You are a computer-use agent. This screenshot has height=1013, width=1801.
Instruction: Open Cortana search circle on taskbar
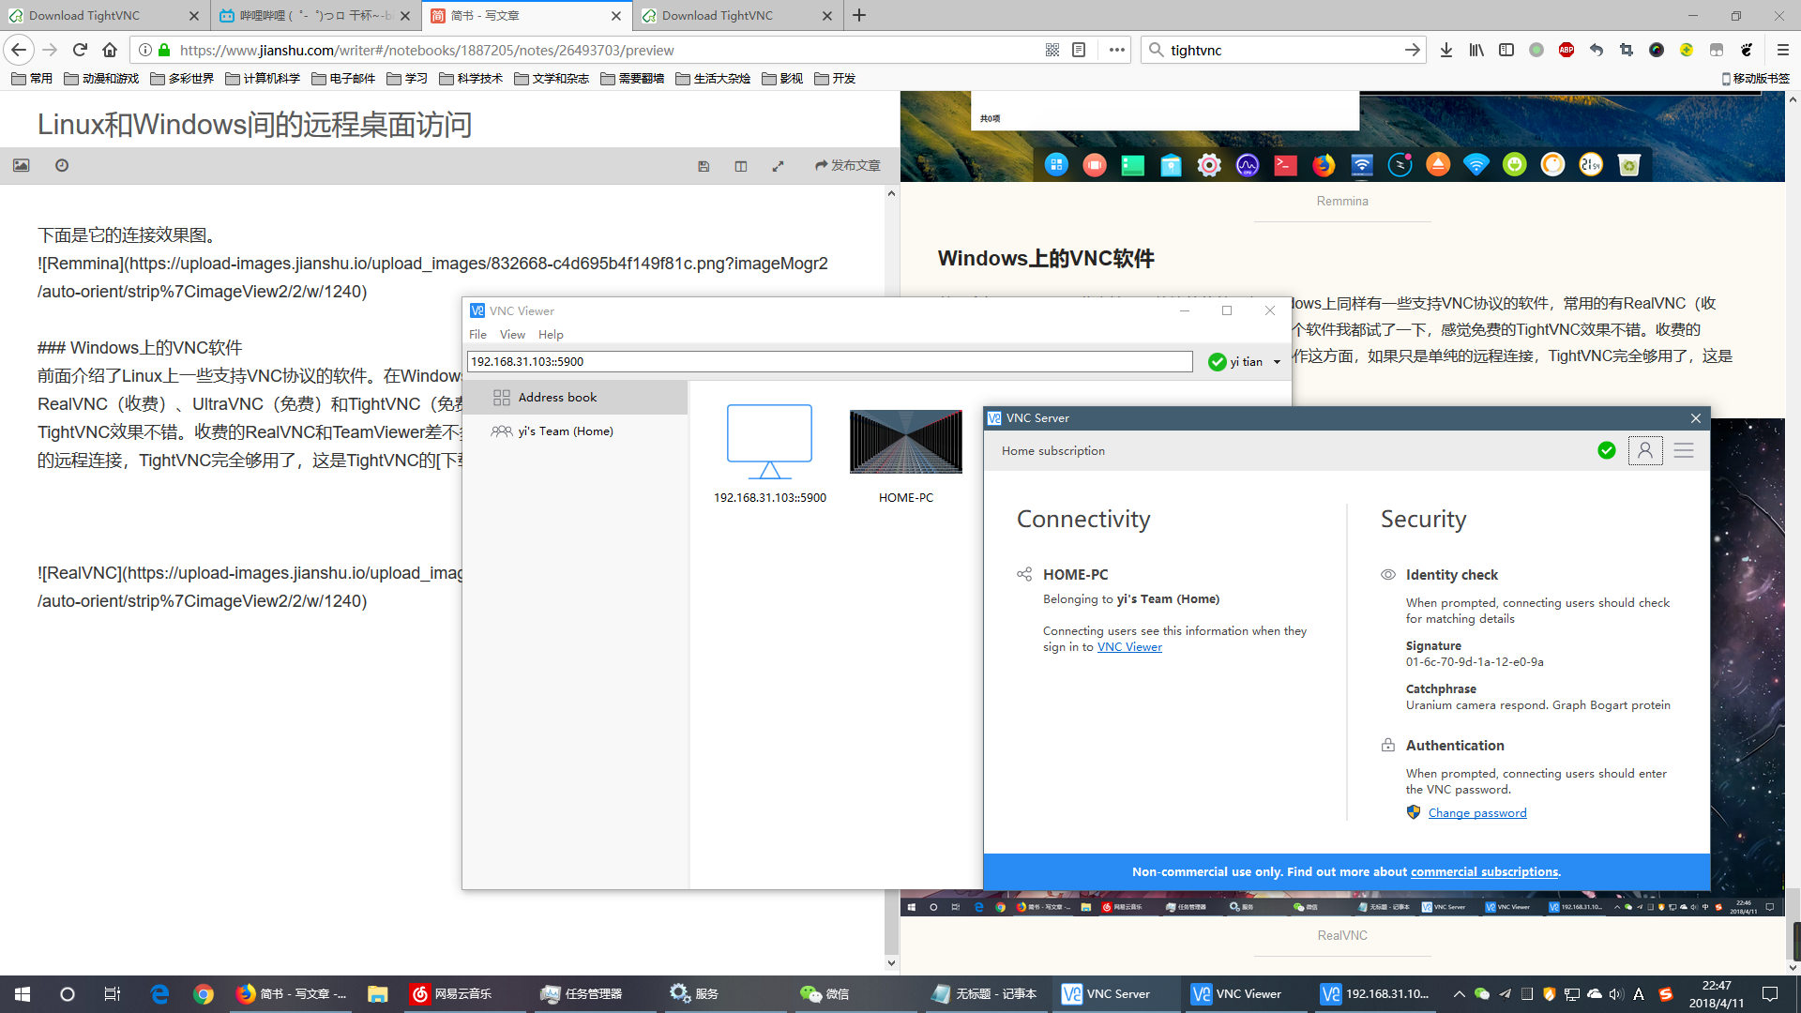[x=68, y=994]
